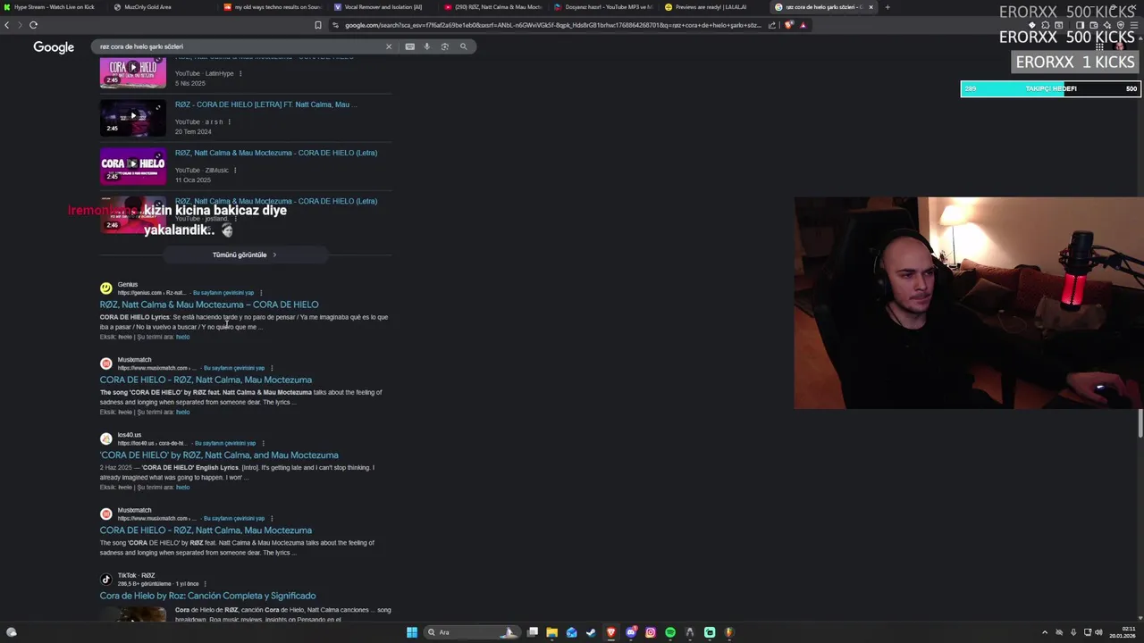Switch to the YouTube MP3 converter tab
Viewport: 1144px width, 643px height.
click(x=602, y=7)
